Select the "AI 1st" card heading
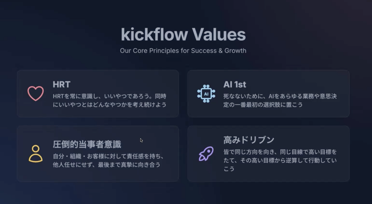Screen dimensions: 372x204 235,84
